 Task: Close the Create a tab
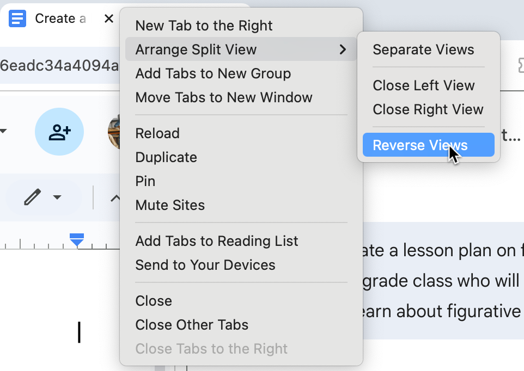pyautogui.click(x=109, y=18)
